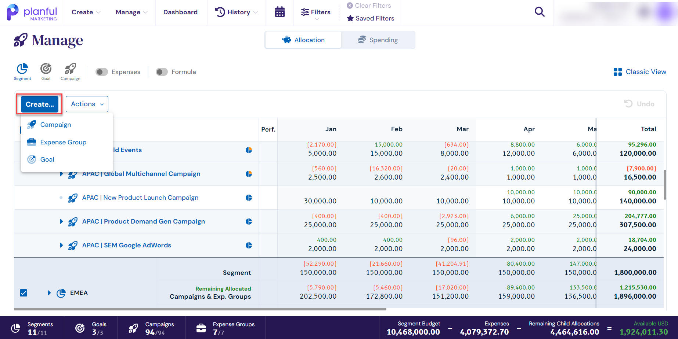Viewport: 678px width, 339px height.
Task: Open APAC SEM Google AdWords link
Action: (127, 245)
